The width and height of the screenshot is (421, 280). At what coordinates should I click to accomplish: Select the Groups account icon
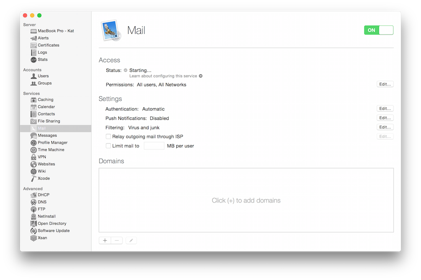[34, 83]
